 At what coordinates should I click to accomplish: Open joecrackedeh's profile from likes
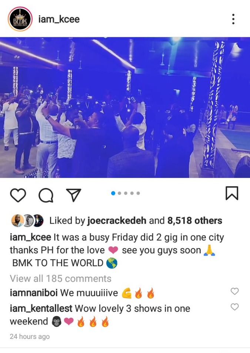(x=117, y=221)
